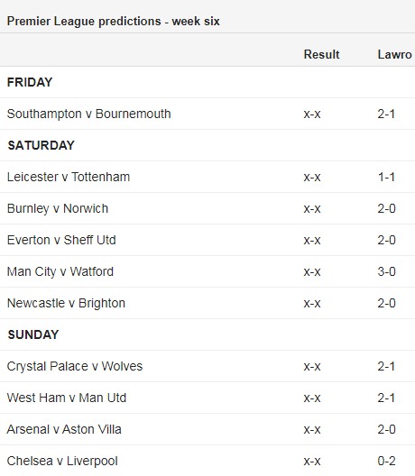Image resolution: width=415 pixels, height=476 pixels.
Task: Click Lawro's 0-2 Chelsea v Liverpool prediction
Action: pyautogui.click(x=386, y=462)
